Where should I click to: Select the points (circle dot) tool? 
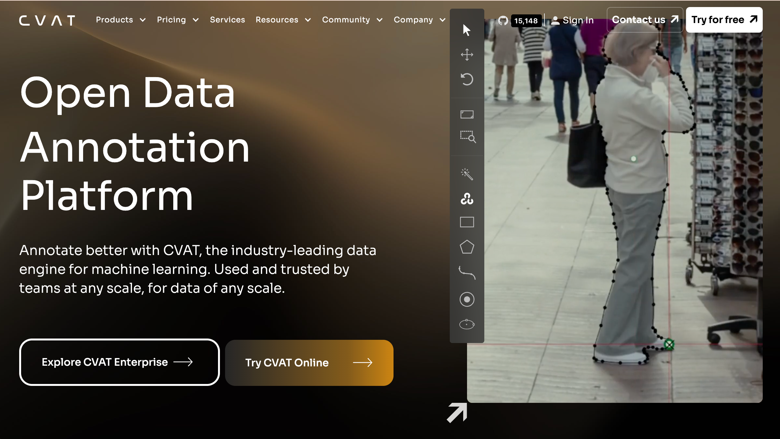(467, 299)
